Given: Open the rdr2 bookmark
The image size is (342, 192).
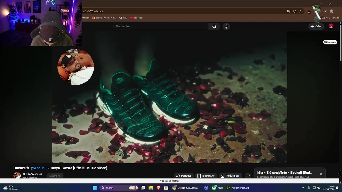Looking at the screenshot, I should (x=123, y=18).
